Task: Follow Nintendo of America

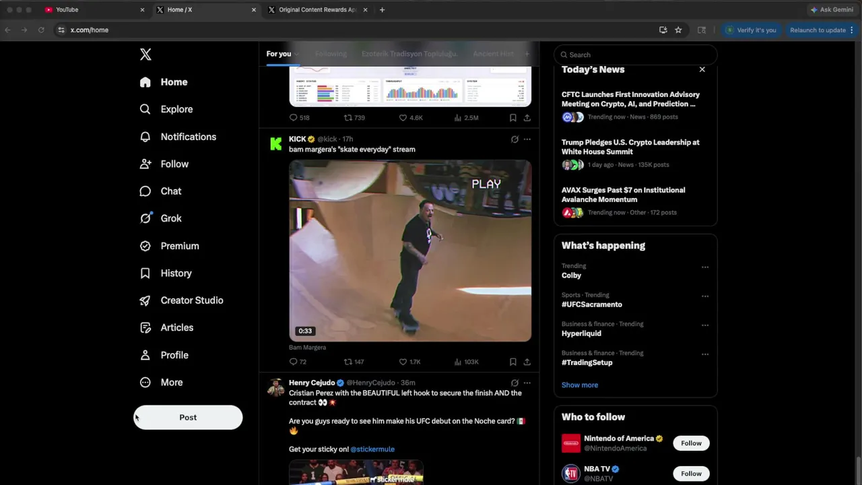Action: 691,443
